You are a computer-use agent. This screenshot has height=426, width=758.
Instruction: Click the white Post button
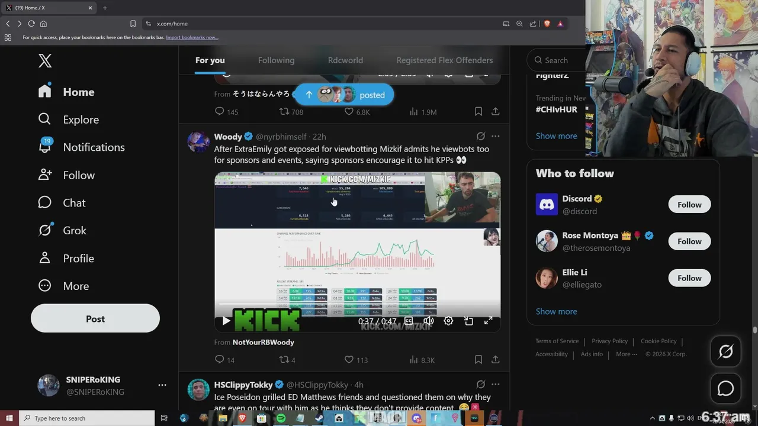coord(95,318)
